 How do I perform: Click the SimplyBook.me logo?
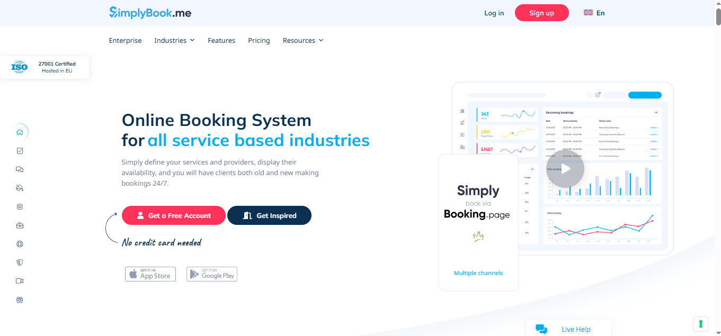(x=150, y=13)
